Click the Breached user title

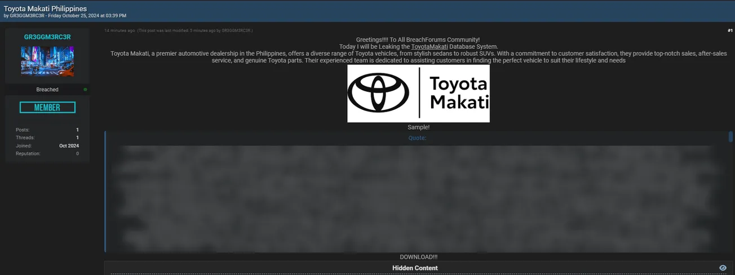click(x=47, y=90)
